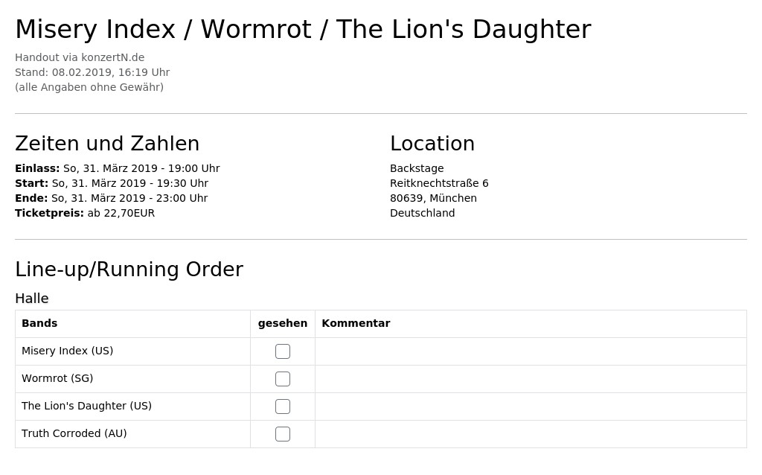Click the Kommentar cell for Misery Index

[531, 351]
